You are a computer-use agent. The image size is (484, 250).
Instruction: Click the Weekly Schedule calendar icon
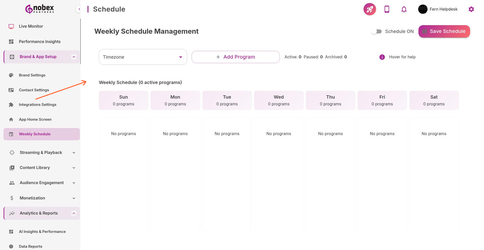[x=12, y=134]
